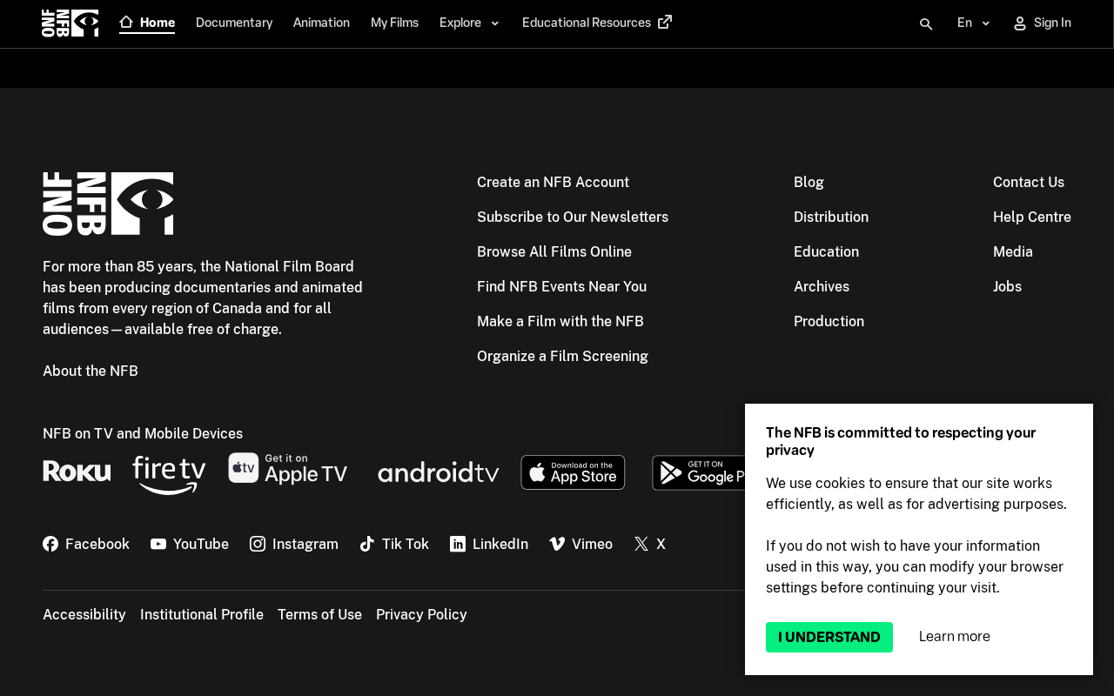1114x696 pixels.
Task: Open the Privacy Policy footer link
Action: pyautogui.click(x=421, y=615)
